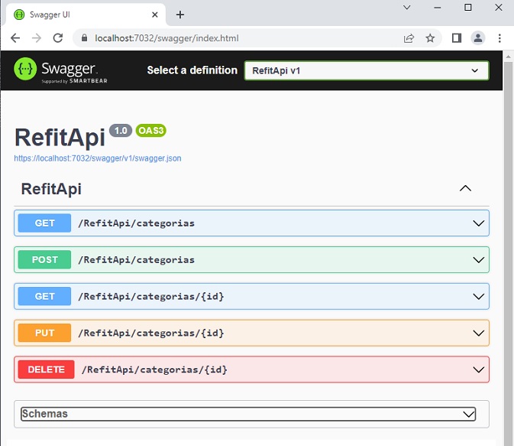Open Chrome three-dot menu

coord(499,38)
